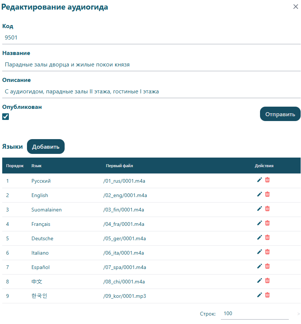Image resolution: width=301 pixels, height=324 pixels.
Task: Focus the Название text field
Action: coord(151,65)
